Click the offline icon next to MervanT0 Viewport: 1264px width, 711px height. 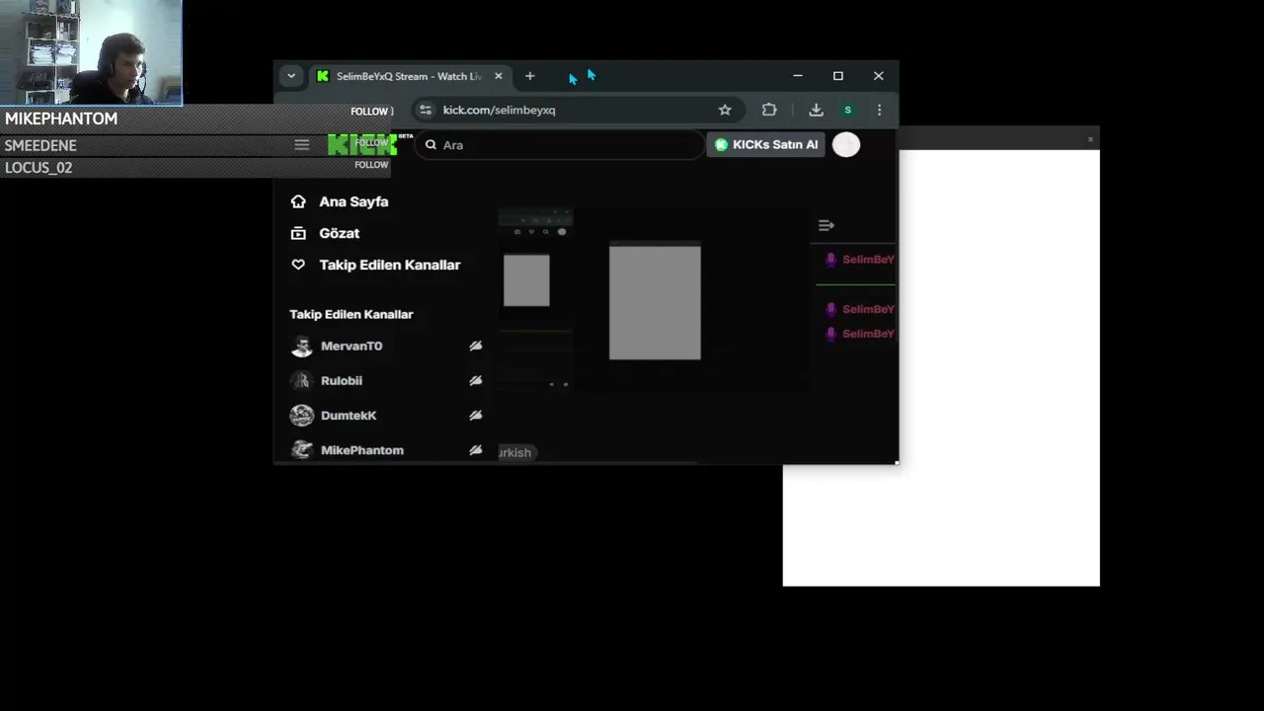tap(475, 346)
